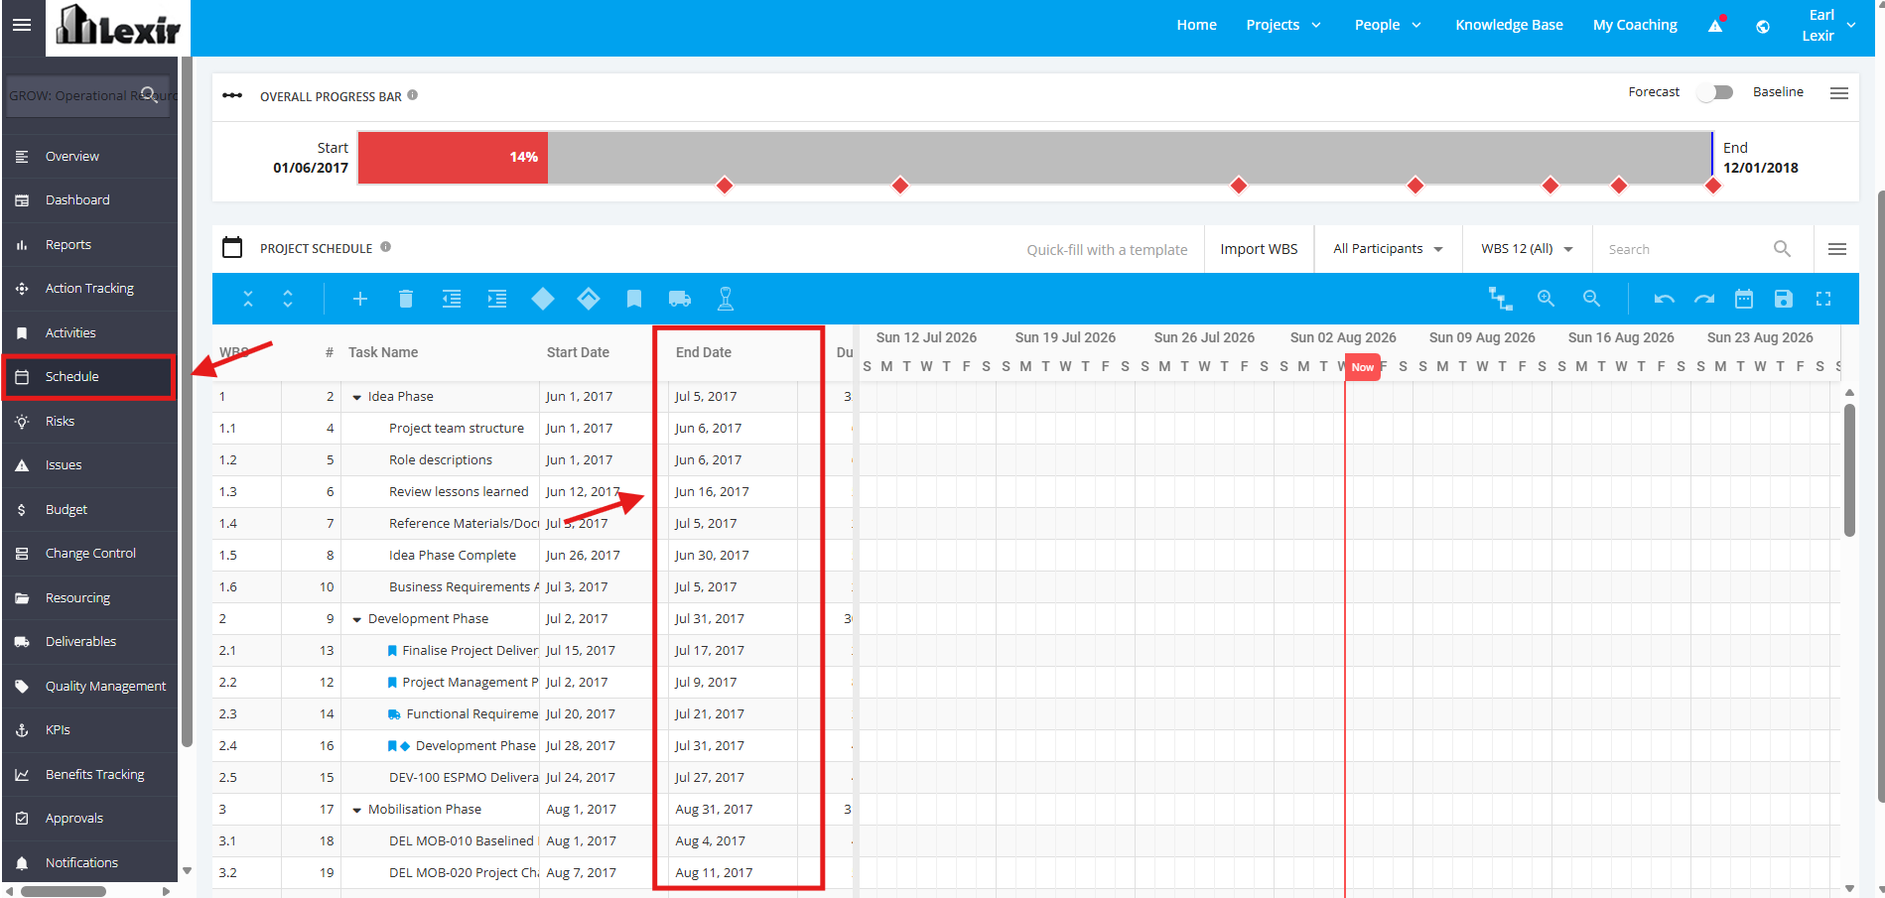Undo the last schedule change
This screenshot has height=898, width=1885.
pos(1665,299)
